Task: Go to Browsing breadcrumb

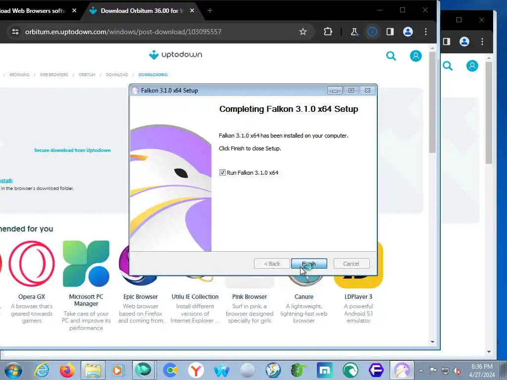Action: [x=19, y=75]
